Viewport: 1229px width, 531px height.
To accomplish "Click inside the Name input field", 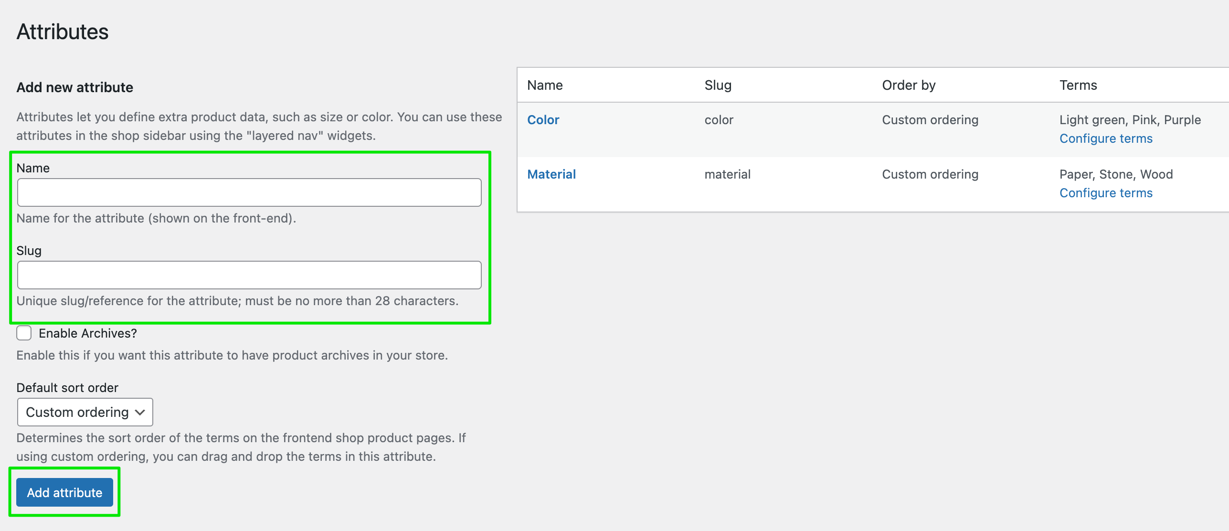I will coord(248,192).
